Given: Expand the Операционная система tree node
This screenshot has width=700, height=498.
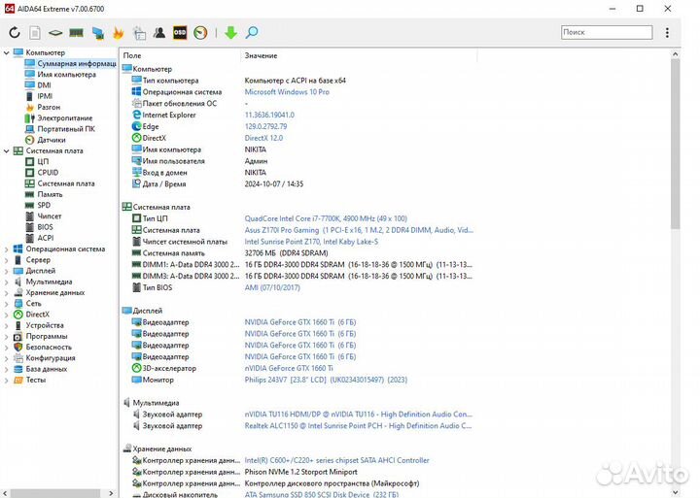Looking at the screenshot, I should [x=6, y=249].
